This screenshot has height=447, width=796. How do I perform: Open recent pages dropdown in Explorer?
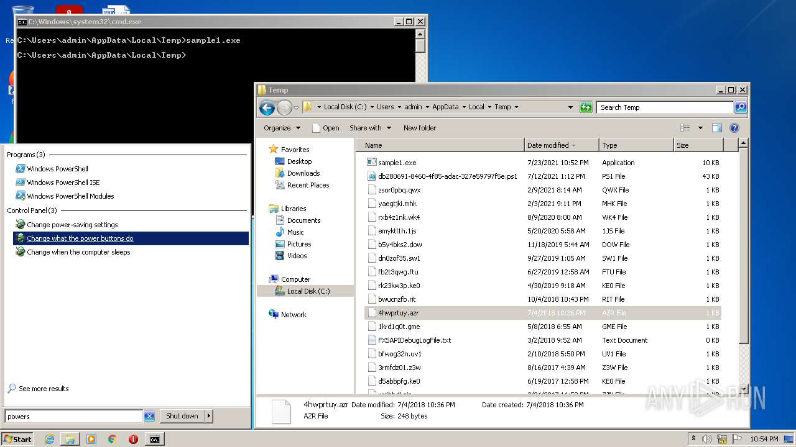[x=296, y=107]
